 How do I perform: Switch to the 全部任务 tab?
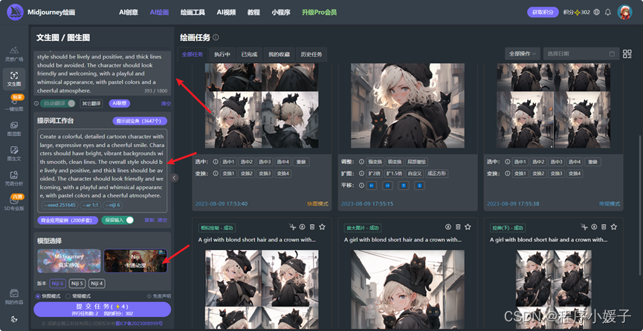tap(193, 54)
